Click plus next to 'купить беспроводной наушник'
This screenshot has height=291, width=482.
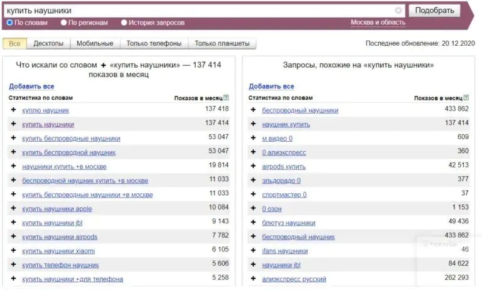point(13,152)
